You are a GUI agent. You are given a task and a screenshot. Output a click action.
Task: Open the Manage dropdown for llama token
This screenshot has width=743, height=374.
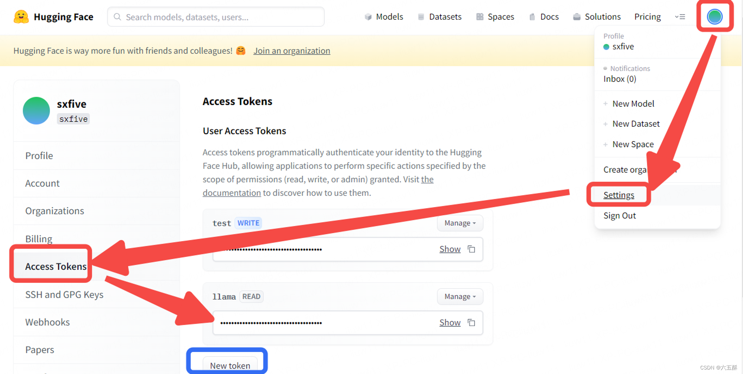coord(460,297)
